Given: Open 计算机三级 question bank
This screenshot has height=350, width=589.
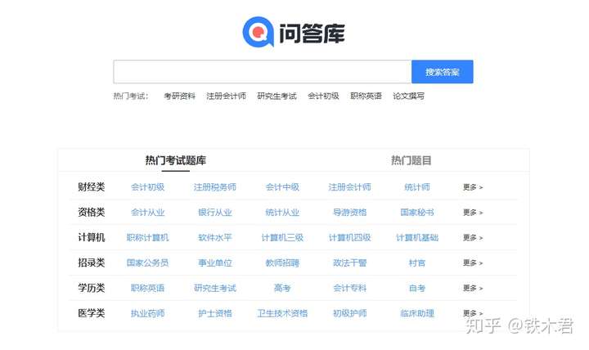Looking at the screenshot, I should 282,238.
